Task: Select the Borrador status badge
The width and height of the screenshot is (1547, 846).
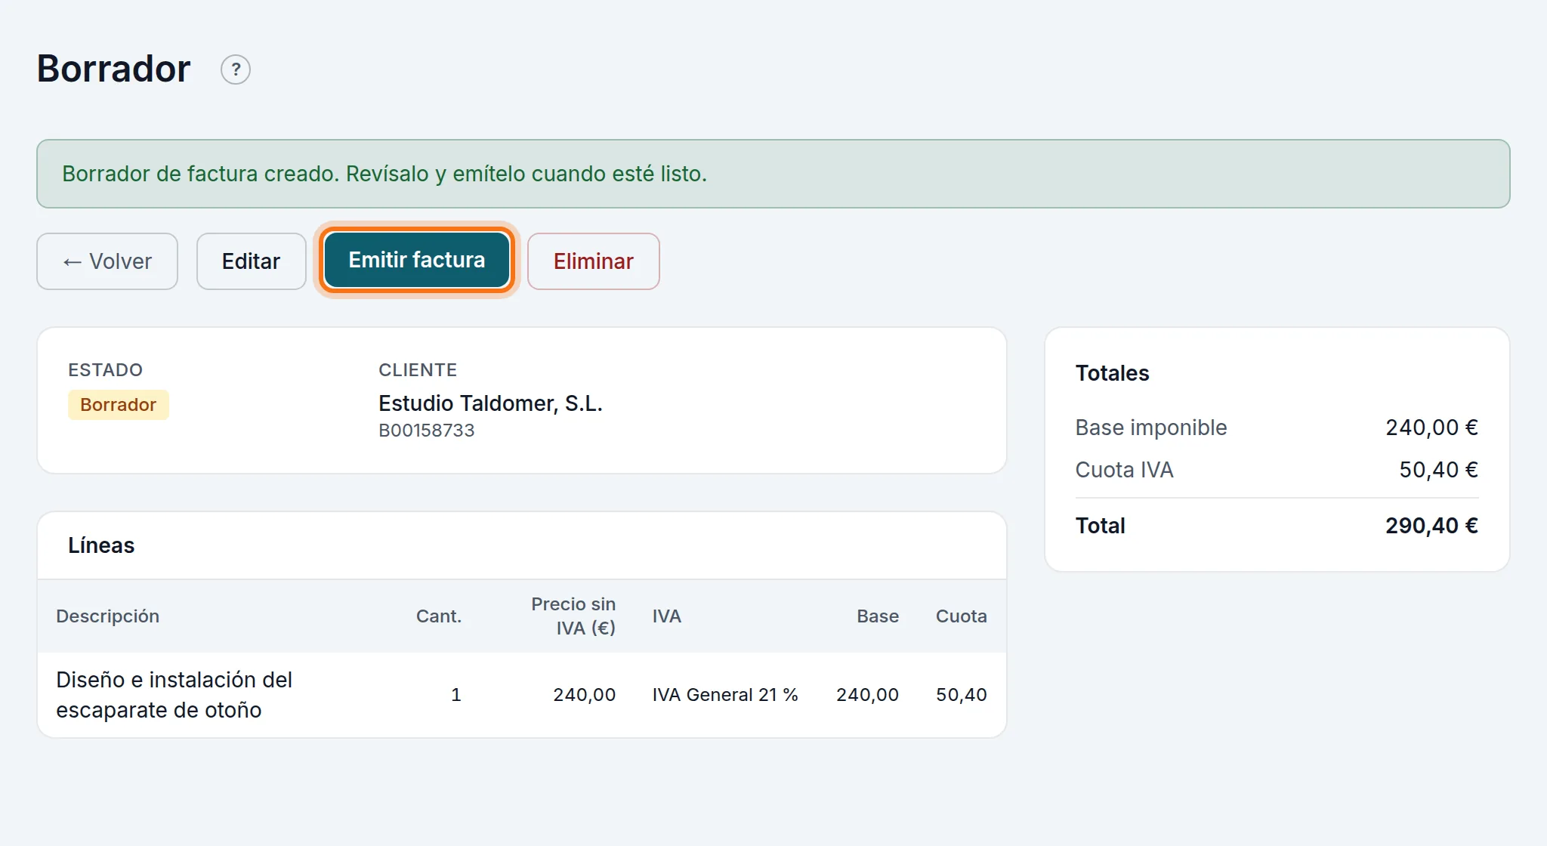Action: coord(119,405)
